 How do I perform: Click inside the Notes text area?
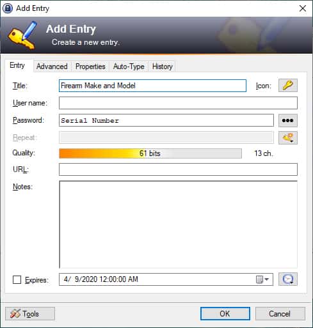coord(178,224)
